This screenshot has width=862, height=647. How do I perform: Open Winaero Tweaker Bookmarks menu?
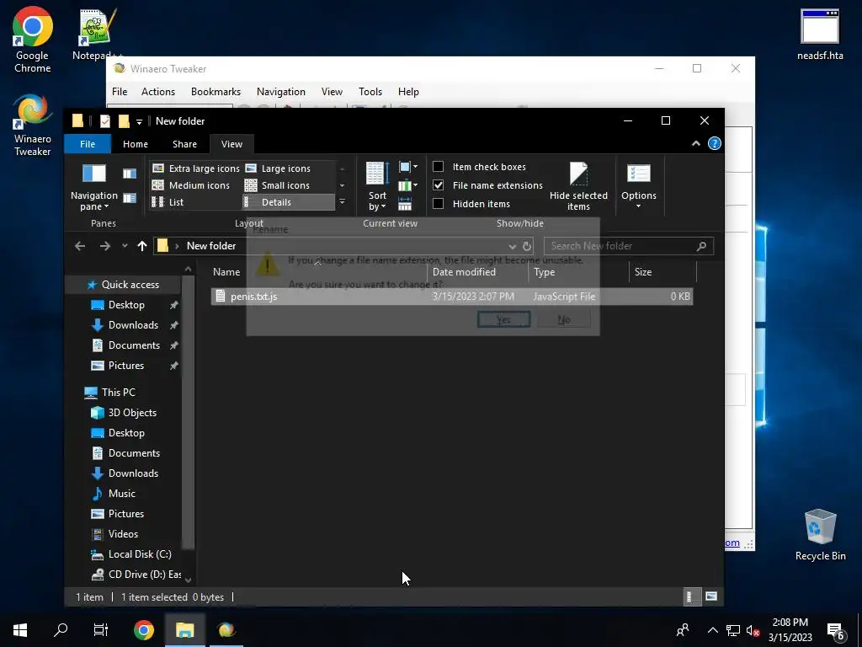[x=216, y=92]
